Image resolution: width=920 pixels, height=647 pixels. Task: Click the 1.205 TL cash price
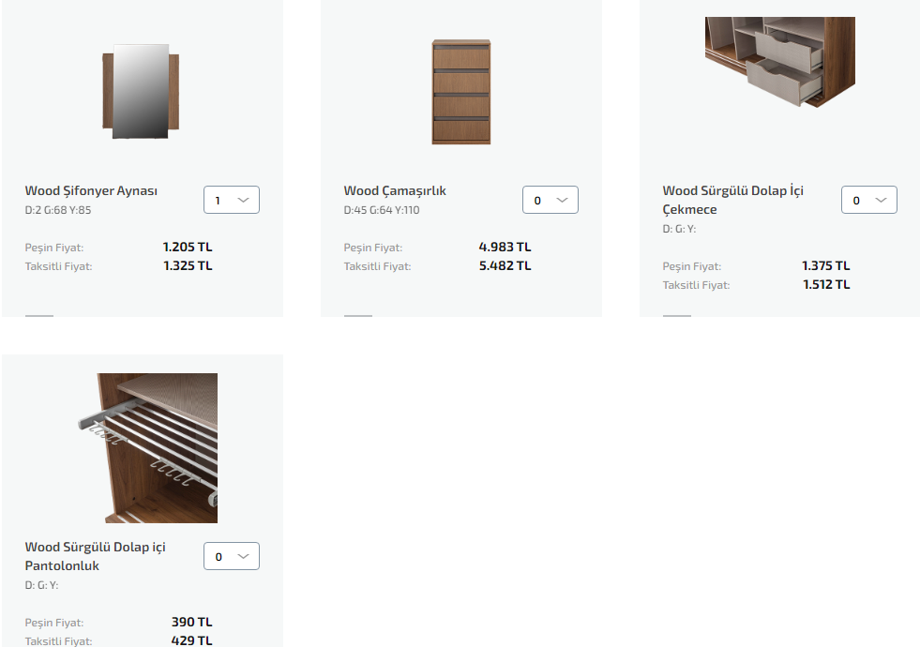coord(188,247)
